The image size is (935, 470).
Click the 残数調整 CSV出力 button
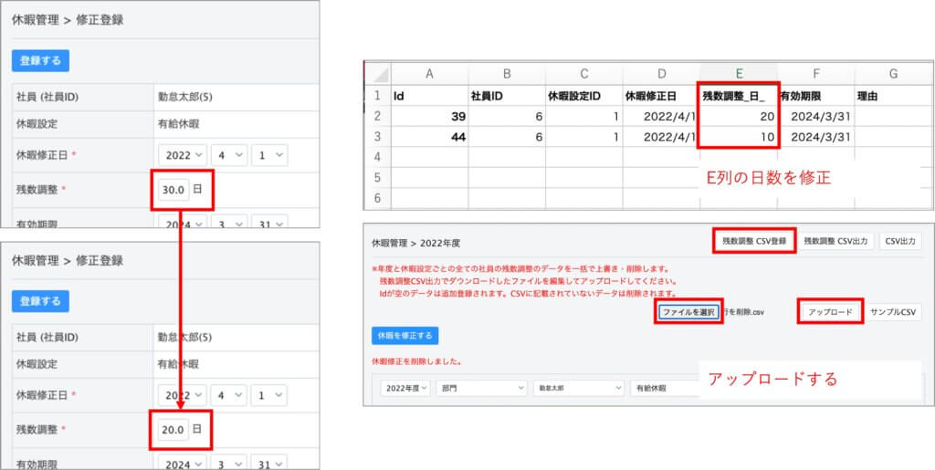(838, 242)
